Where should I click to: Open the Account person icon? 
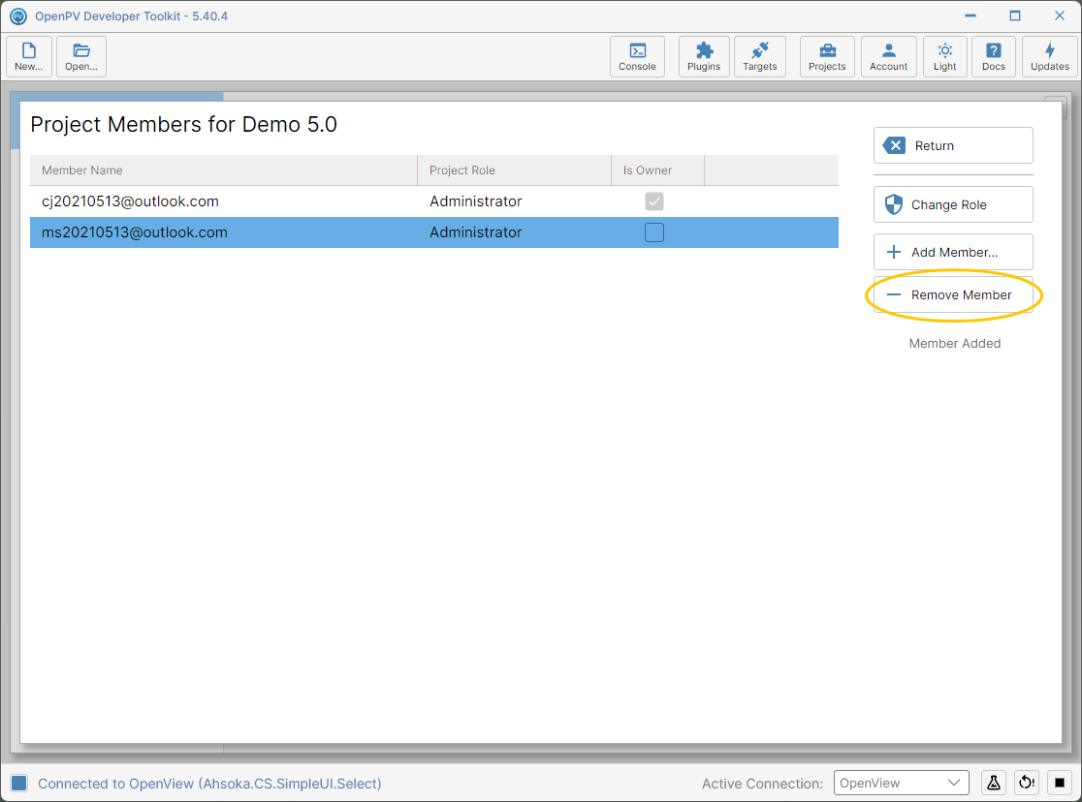coord(889,56)
